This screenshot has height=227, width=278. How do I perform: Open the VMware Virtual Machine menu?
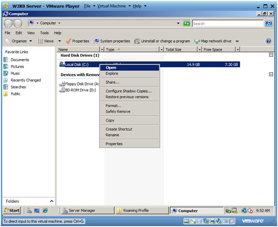point(114,6)
